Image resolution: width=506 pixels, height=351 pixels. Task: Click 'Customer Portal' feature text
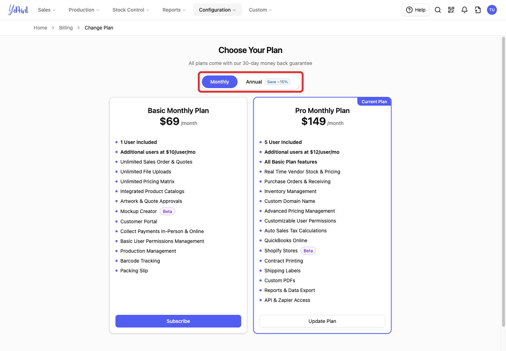coord(138,221)
